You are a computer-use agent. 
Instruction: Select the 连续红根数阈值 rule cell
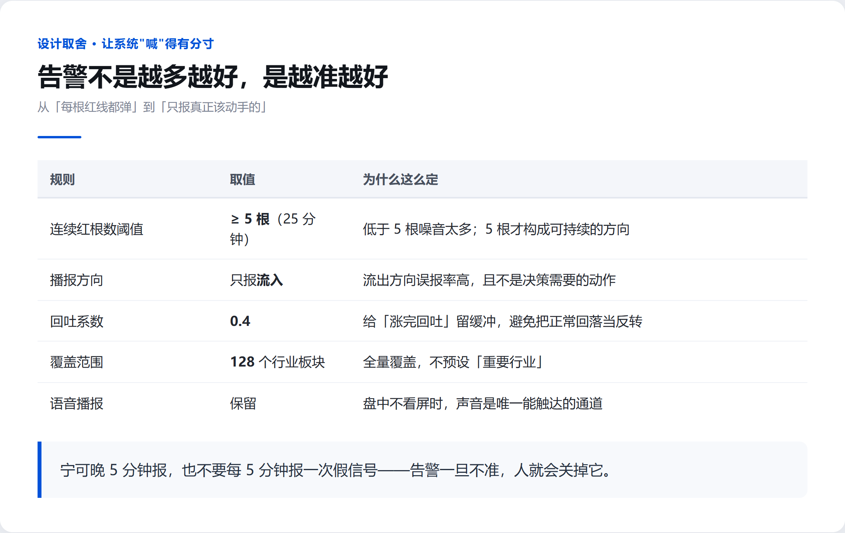pyautogui.click(x=97, y=229)
